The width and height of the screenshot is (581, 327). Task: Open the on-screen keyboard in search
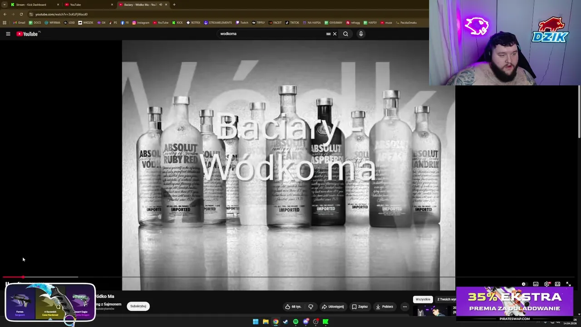pyautogui.click(x=328, y=34)
